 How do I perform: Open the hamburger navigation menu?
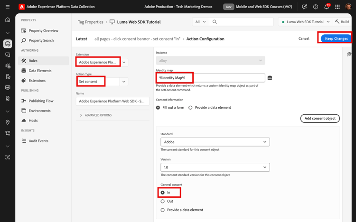(x=8, y=7)
